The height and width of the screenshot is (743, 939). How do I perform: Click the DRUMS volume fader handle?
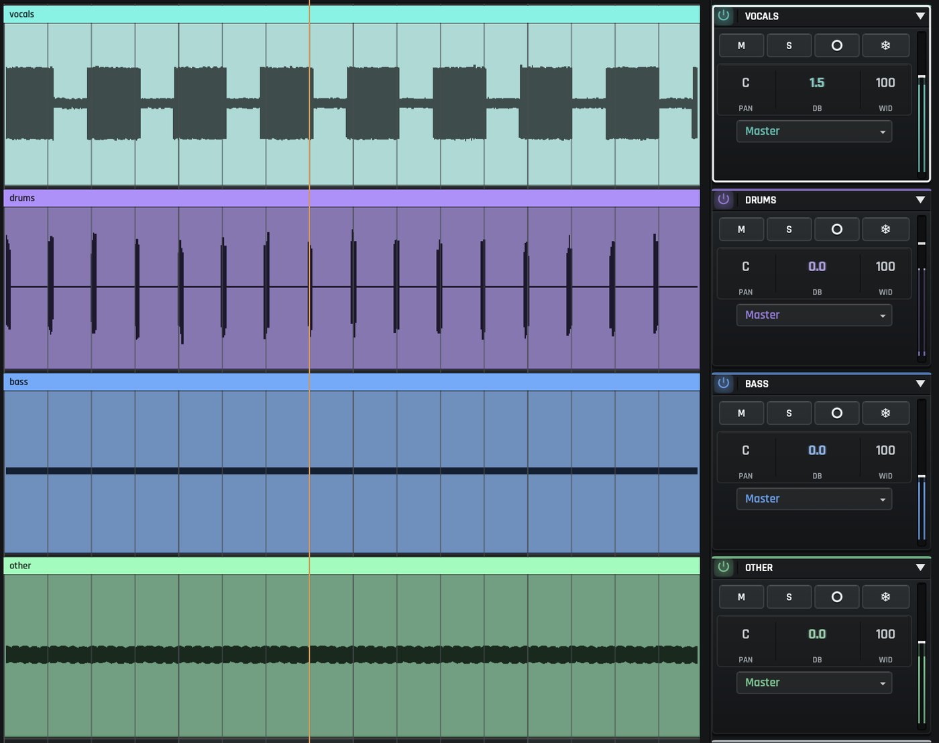click(x=922, y=243)
